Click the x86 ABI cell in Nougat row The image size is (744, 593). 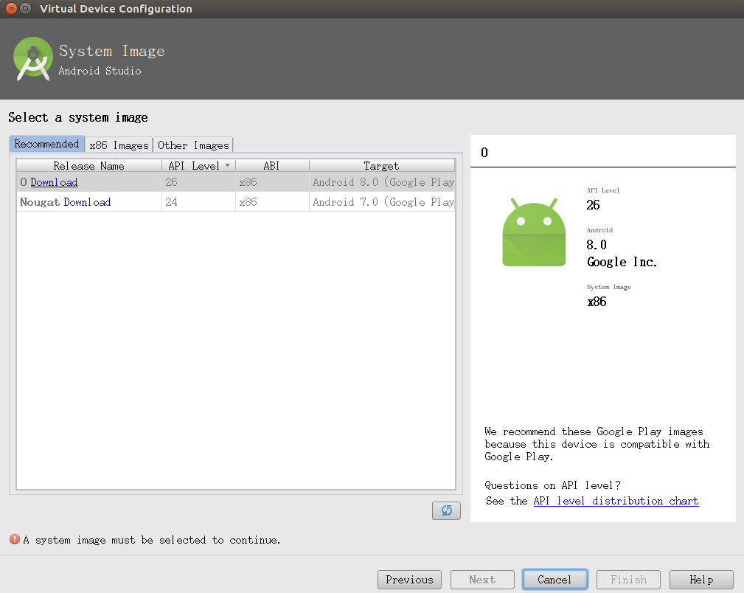272,202
